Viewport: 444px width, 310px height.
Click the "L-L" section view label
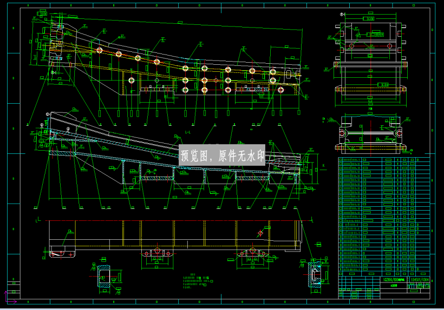[x=188, y=132]
